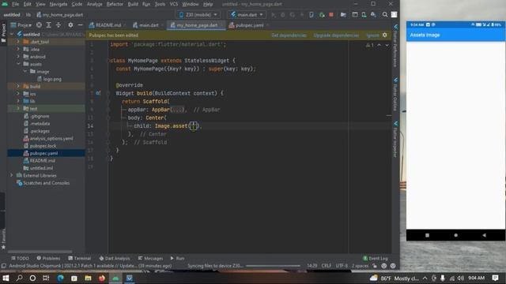This screenshot has width=506, height=284.
Task: Collapse the assets folder
Action: [18, 64]
